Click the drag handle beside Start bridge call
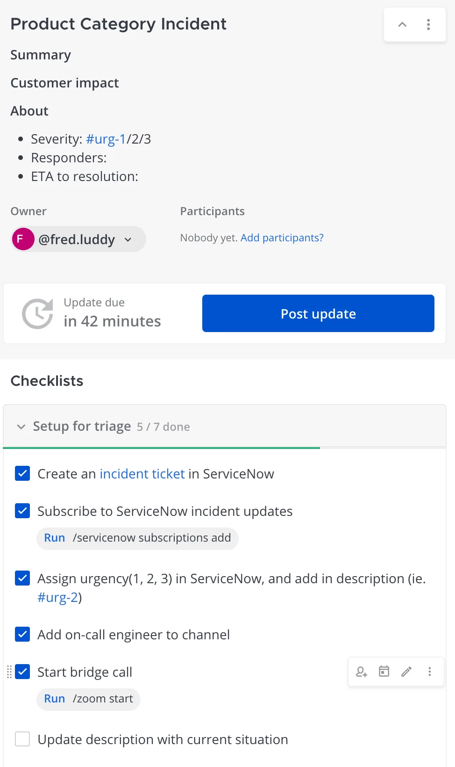The height and width of the screenshot is (767, 455). point(9,672)
